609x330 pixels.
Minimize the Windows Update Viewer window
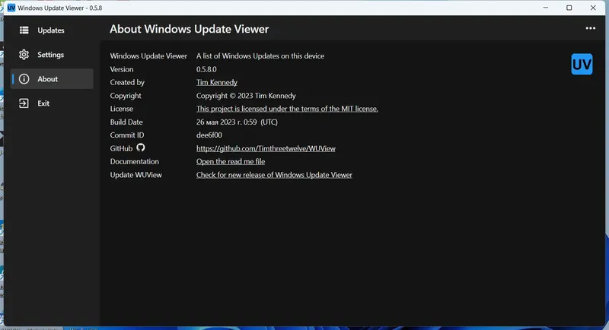[x=545, y=8]
